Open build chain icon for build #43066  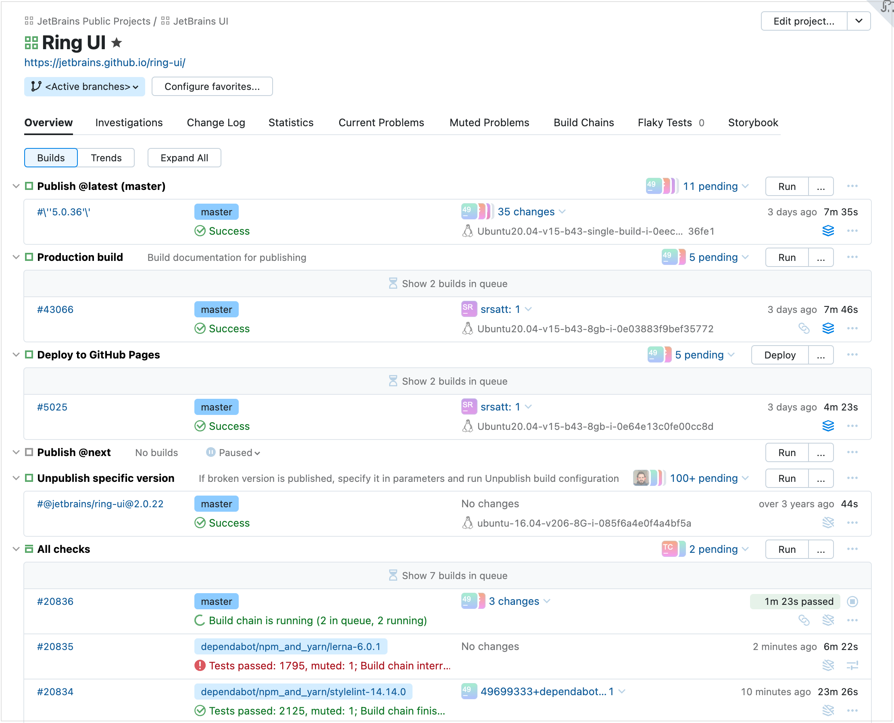click(829, 329)
